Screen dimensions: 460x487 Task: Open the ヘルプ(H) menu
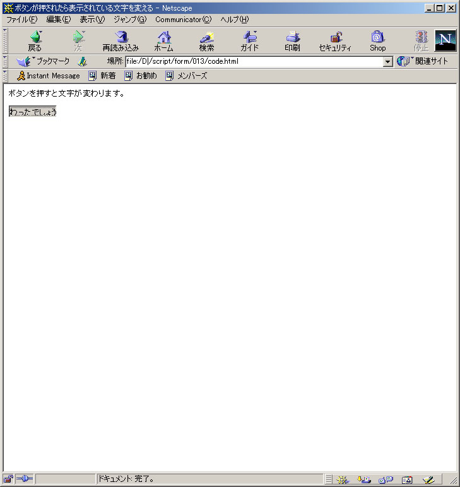pyautogui.click(x=235, y=20)
